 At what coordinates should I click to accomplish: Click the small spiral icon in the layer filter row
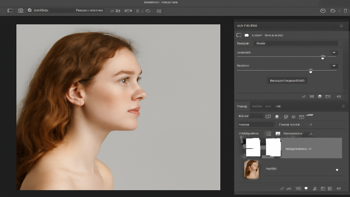tap(293, 117)
